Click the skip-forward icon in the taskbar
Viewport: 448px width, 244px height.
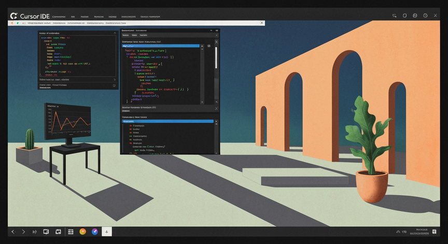coord(35,232)
